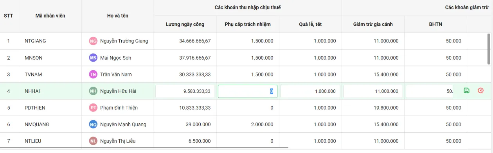The height and width of the screenshot is (153, 493).
Task: Edit the Giảm trừ gia cảnh input 11.000.000
Action: click(373, 91)
